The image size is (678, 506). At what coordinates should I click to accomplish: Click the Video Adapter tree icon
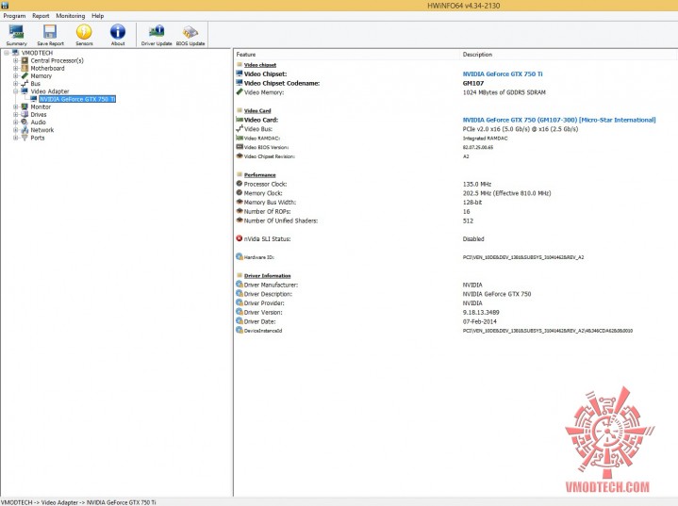pos(25,91)
